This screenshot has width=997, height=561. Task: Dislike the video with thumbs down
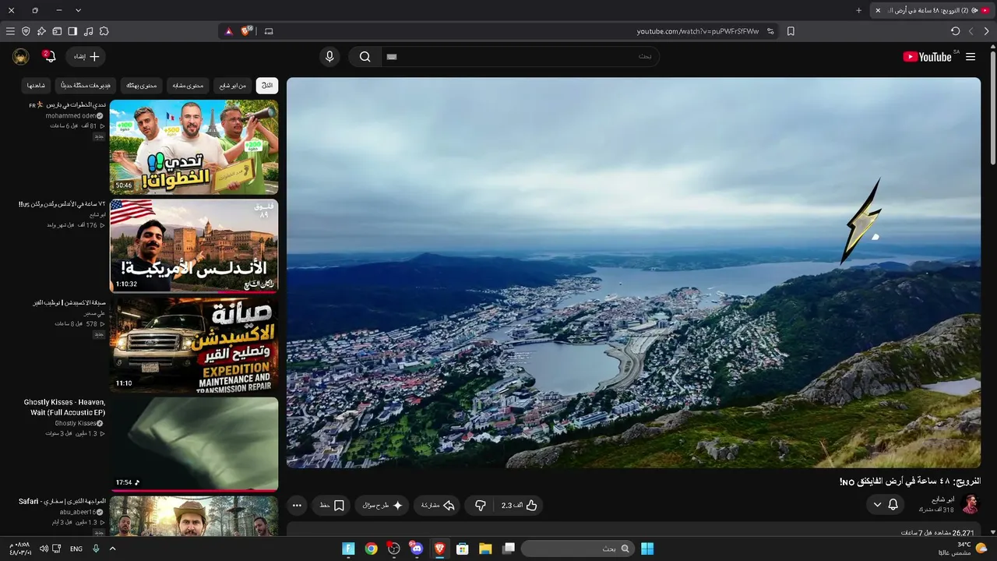(x=481, y=506)
